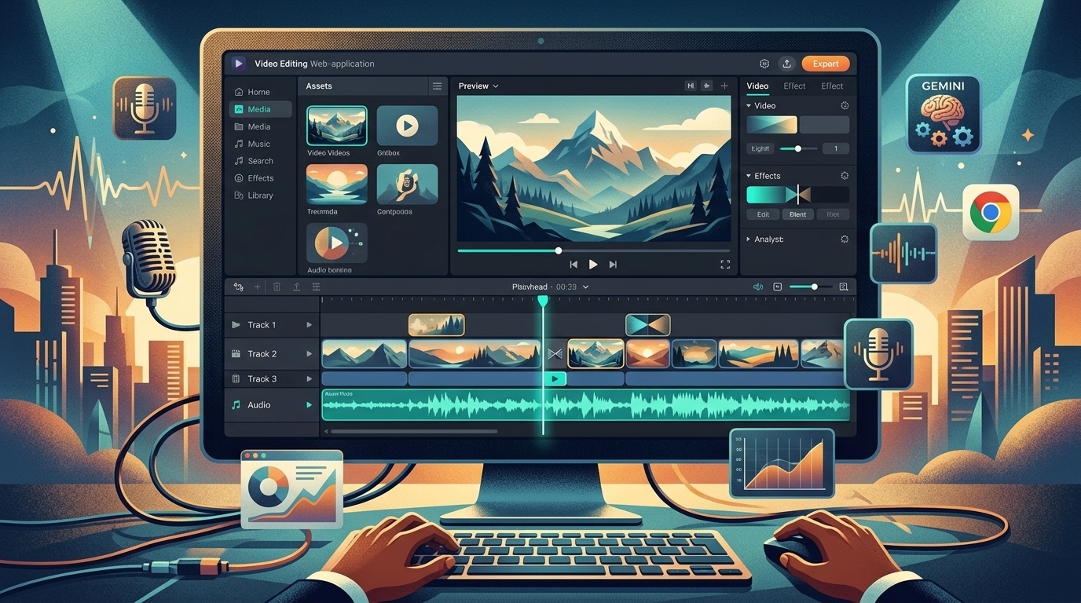Screen dimensions: 1081x603
Task: Click the upload icon next to Export
Action: (786, 64)
